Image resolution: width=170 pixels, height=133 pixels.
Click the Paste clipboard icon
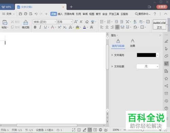pos(5,23)
